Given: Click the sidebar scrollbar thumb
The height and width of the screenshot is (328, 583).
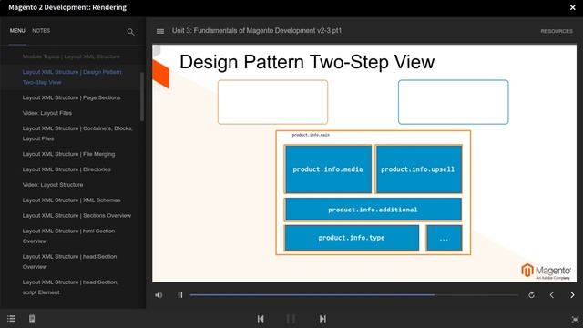Looking at the screenshot, I should (x=142, y=97).
